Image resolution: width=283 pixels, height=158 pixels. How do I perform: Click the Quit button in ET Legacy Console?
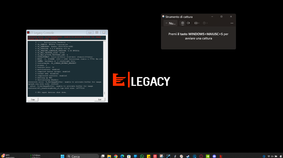(100, 99)
